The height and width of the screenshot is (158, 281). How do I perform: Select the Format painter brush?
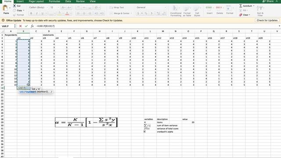tap(14, 15)
